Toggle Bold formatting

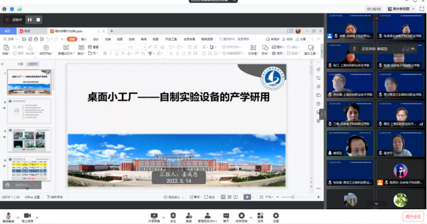click(x=105, y=54)
